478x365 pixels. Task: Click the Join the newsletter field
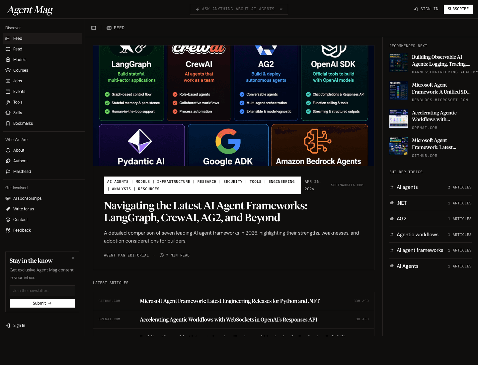coord(42,291)
